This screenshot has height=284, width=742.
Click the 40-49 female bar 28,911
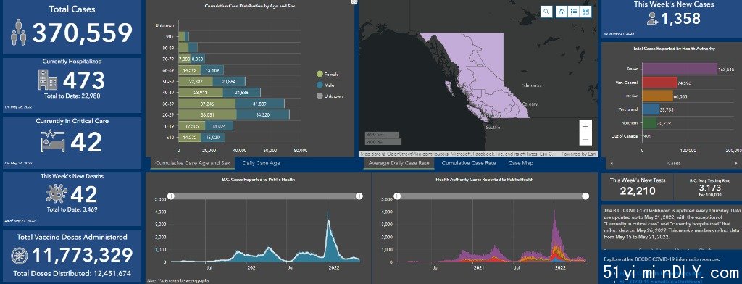(x=201, y=92)
